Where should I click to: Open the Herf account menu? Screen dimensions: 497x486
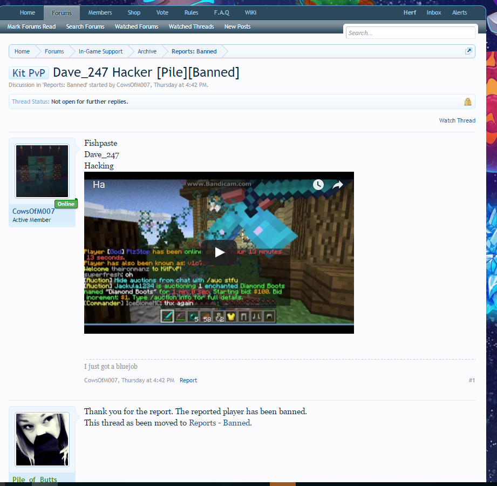coord(410,12)
